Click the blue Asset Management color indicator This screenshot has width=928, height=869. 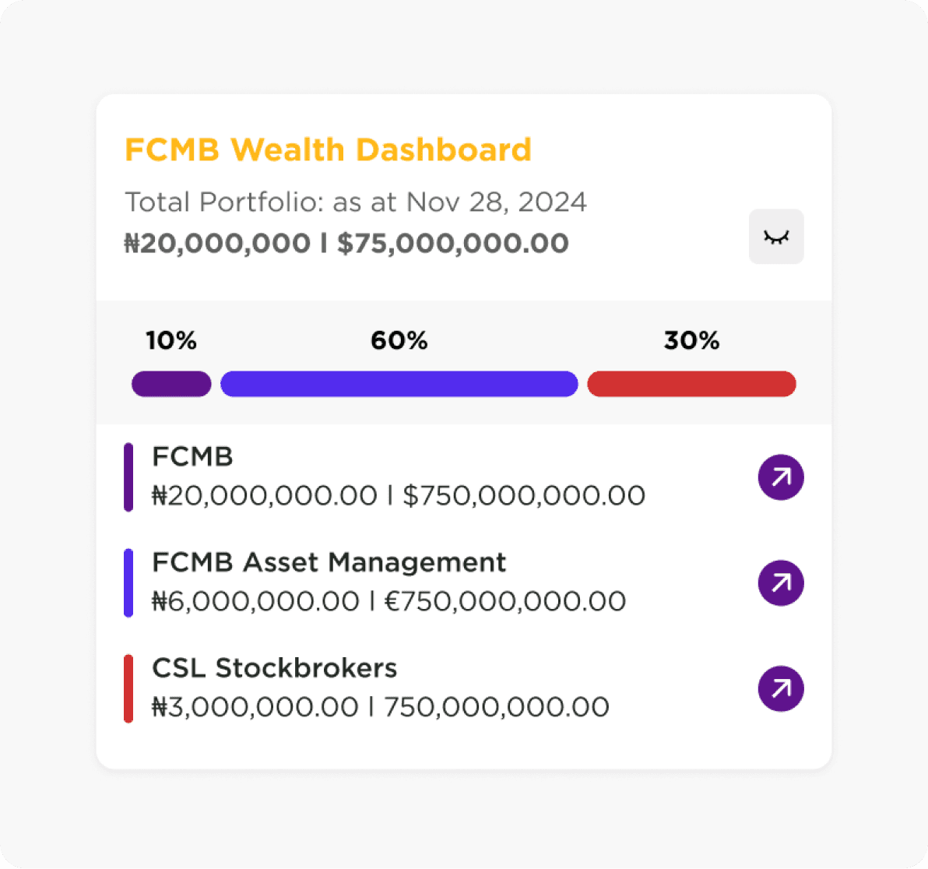128,583
